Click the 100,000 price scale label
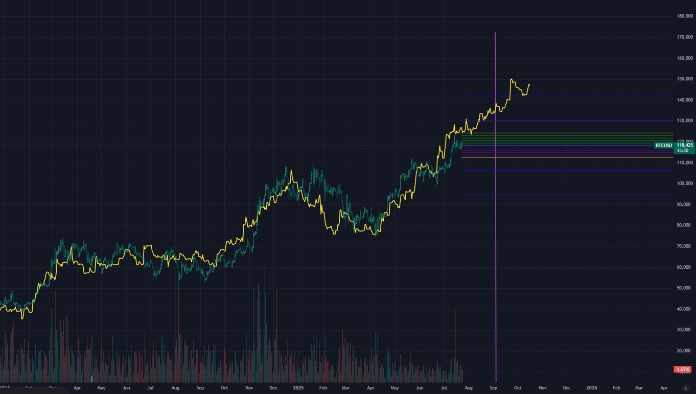This screenshot has width=696, height=394. [x=685, y=183]
